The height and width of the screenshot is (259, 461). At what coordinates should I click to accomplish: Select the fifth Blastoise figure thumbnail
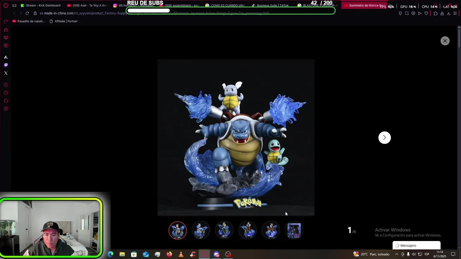pos(271,230)
